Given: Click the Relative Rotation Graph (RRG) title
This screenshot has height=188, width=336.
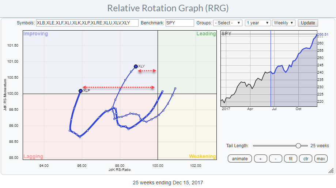Looking at the screenshot, I should pyautogui.click(x=168, y=8).
